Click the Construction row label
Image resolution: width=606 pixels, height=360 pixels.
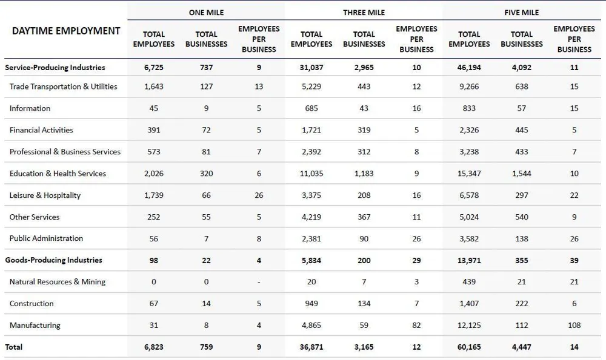point(32,304)
